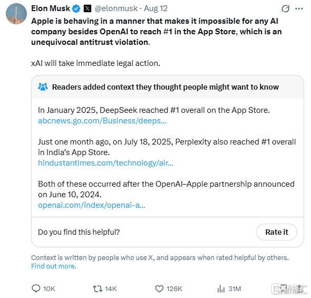This screenshot has height=298, width=311.
Task: Click the reply speech bubble icon
Action: (x=36, y=289)
